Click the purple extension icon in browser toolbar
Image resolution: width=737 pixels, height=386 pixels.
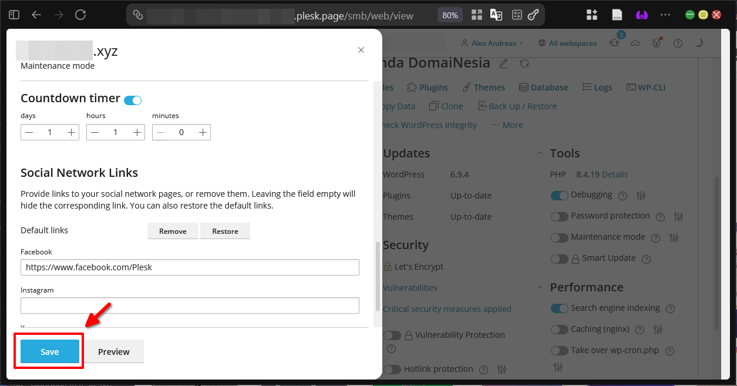pyautogui.click(x=642, y=15)
